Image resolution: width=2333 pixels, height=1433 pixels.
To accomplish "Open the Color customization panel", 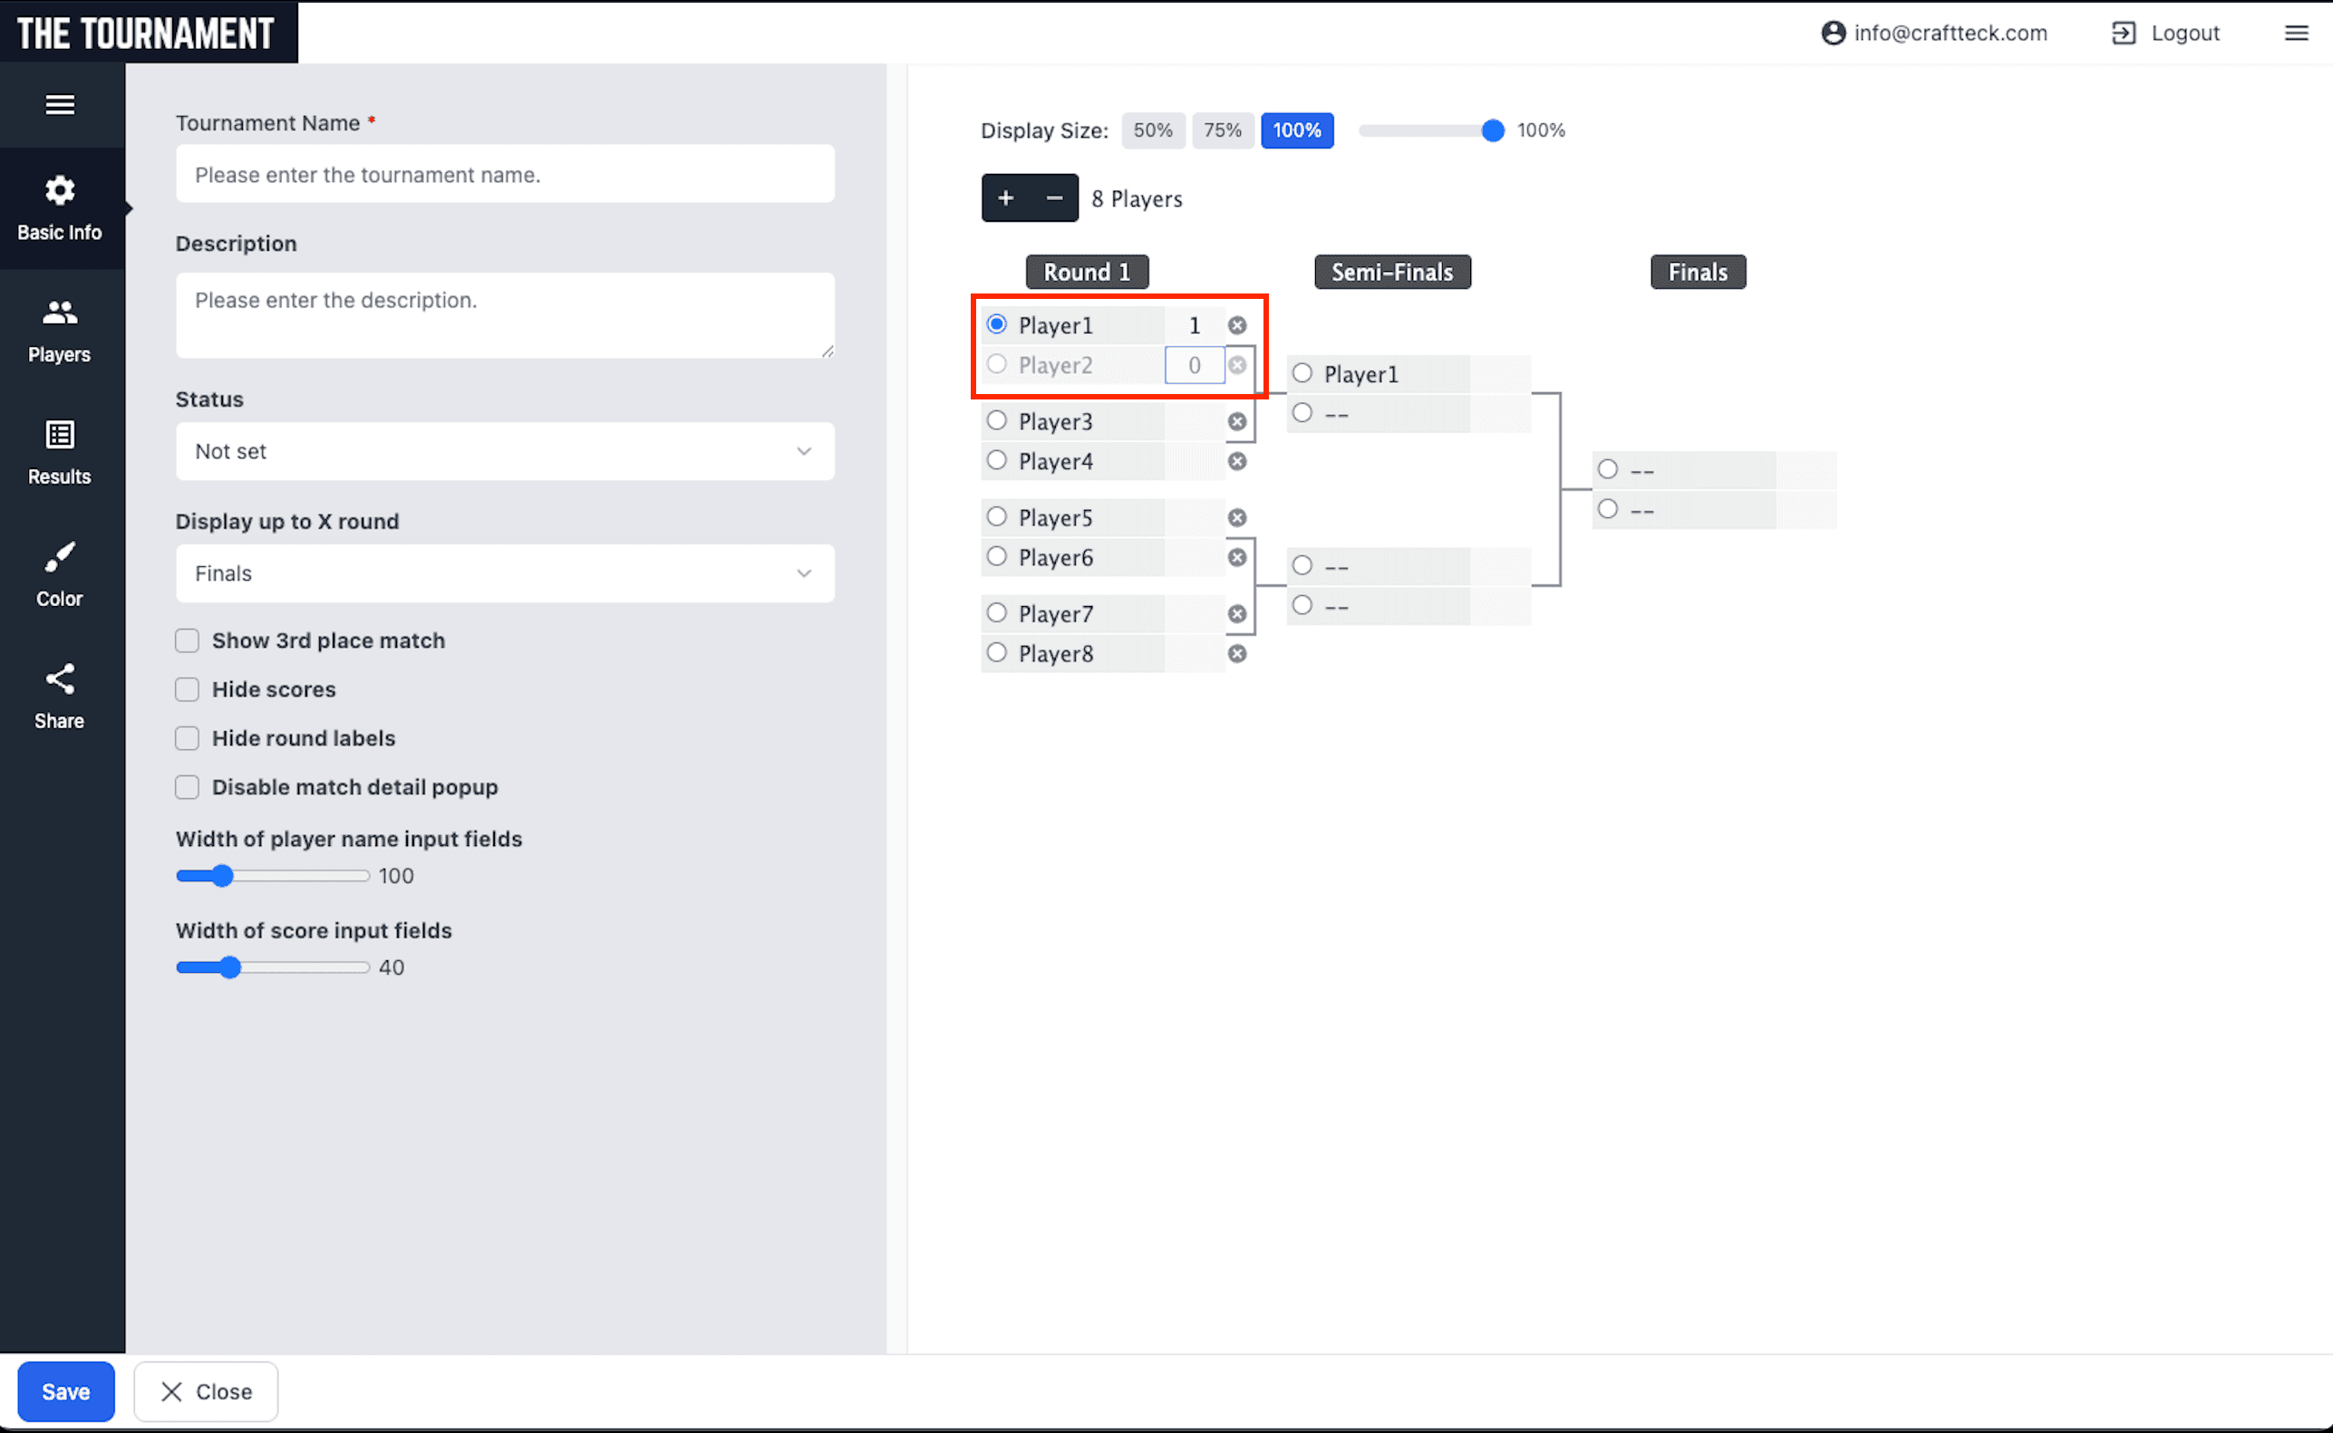I will click(60, 572).
